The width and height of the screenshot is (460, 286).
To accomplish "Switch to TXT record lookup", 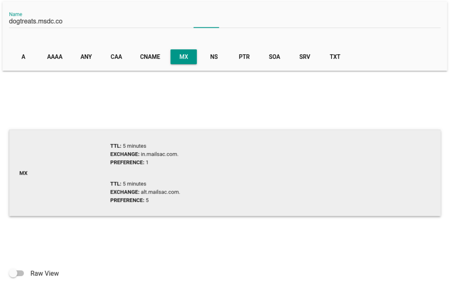I will [335, 57].
